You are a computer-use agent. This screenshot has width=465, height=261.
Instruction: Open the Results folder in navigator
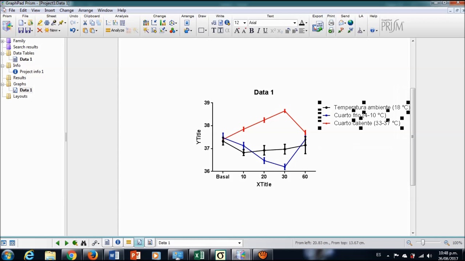[x=20, y=78]
